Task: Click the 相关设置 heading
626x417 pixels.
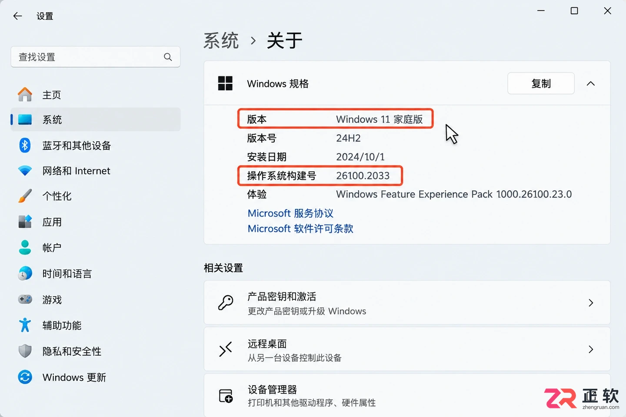Action: tap(223, 268)
